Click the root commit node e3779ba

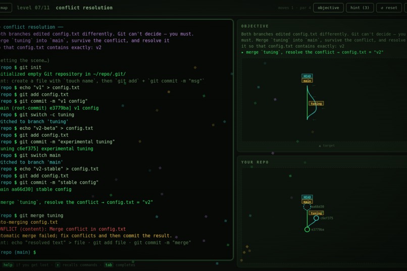pos(307,230)
